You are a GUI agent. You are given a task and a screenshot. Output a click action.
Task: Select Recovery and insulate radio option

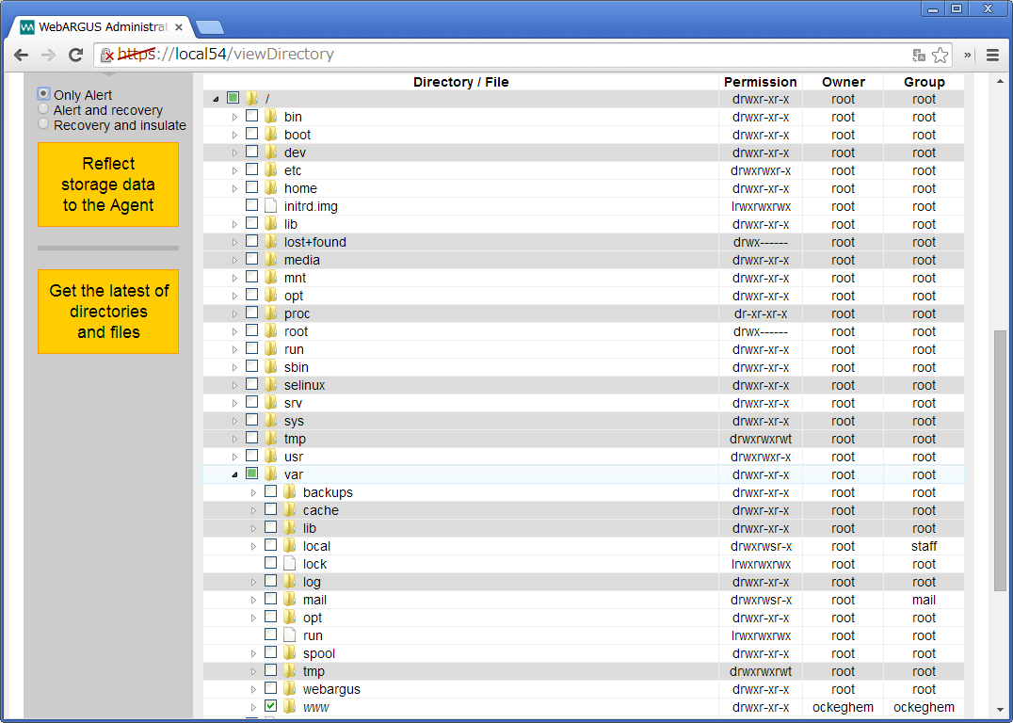[43, 124]
